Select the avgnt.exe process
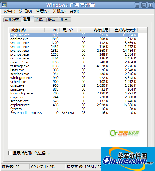Image resolution: width=155 pixels, height=171 pixels. pos(74,97)
